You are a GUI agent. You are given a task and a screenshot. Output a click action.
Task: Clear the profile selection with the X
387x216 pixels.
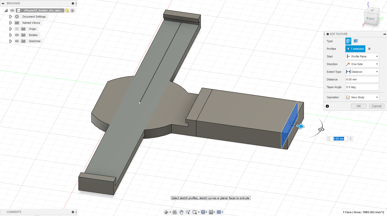point(369,49)
